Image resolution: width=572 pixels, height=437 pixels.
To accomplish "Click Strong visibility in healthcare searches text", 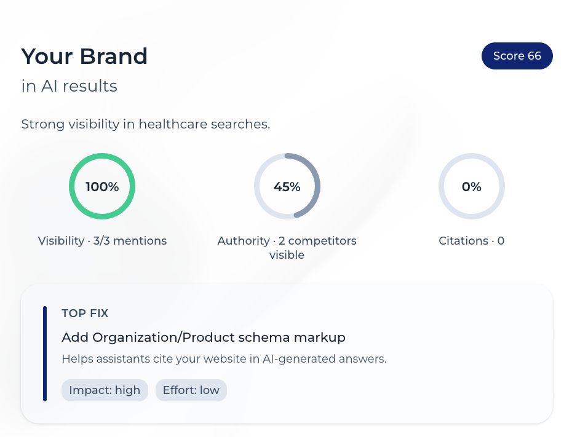I will (146, 124).
